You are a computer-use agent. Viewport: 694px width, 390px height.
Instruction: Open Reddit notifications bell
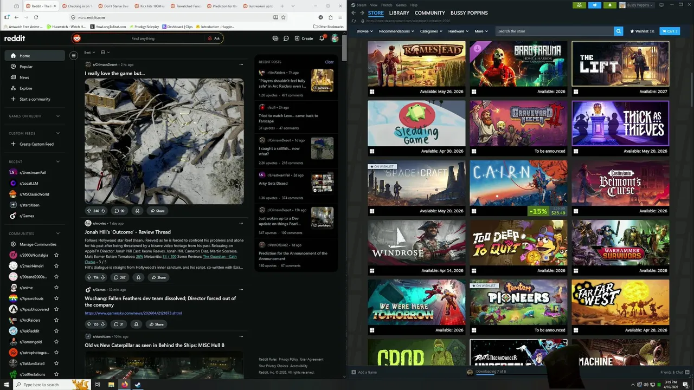(322, 38)
